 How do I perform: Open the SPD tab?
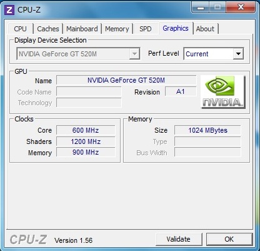click(146, 29)
